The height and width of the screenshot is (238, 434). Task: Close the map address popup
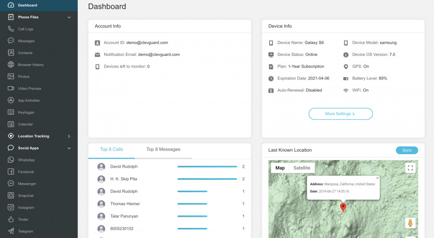(378, 178)
